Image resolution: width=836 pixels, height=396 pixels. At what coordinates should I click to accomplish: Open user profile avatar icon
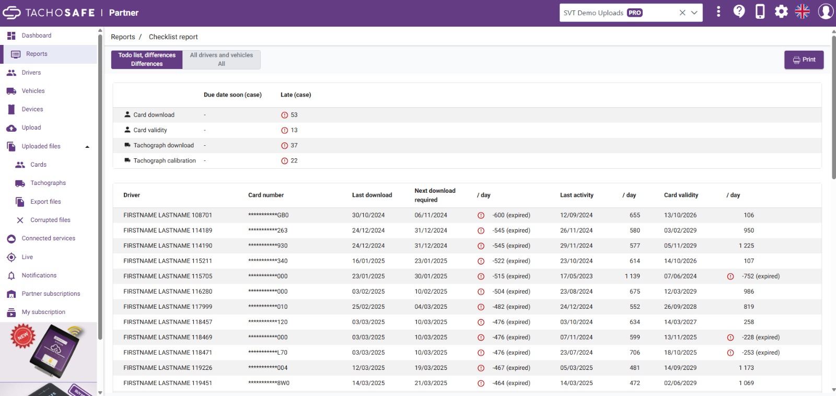[x=826, y=11]
